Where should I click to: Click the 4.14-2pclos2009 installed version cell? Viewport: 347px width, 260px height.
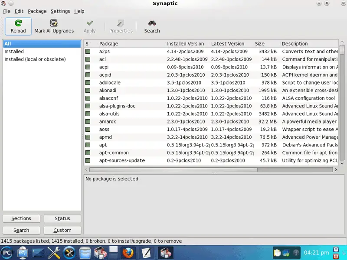point(185,52)
